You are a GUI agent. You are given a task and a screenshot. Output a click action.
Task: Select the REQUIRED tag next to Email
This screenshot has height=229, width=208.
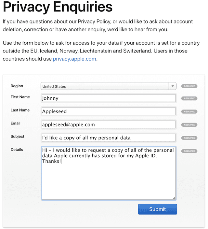[189, 125]
